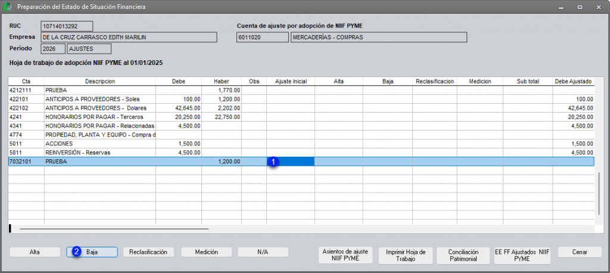This screenshot has height=273, width=610.
Task: Click the RUC field 10714013292
Action: coord(67,26)
